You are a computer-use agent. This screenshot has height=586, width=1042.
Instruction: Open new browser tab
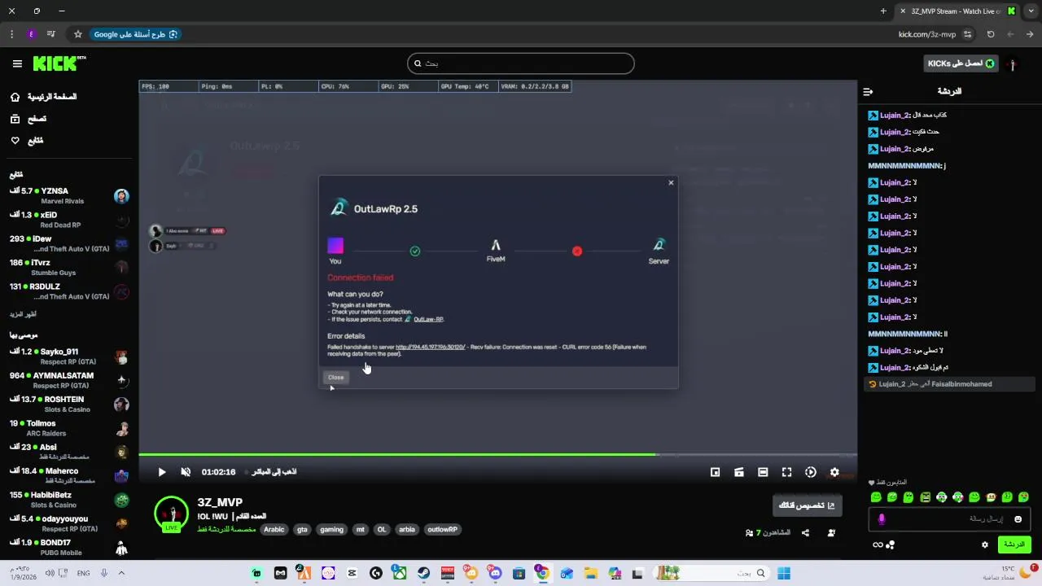883,11
